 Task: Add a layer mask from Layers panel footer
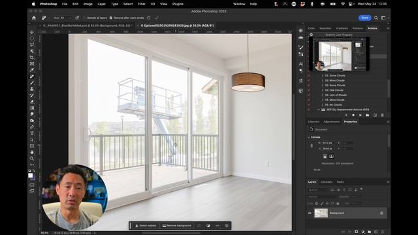tap(356, 232)
